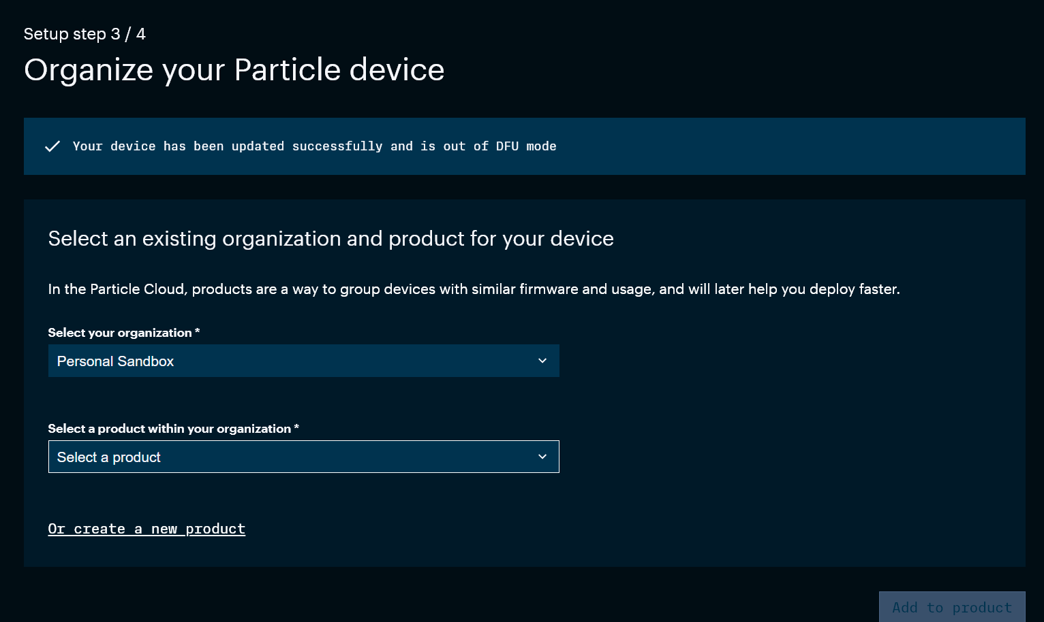The height and width of the screenshot is (622, 1044).
Task: Click the Add to product button
Action: tap(952, 607)
